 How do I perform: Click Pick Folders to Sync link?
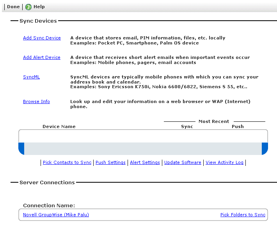[x=243, y=215]
